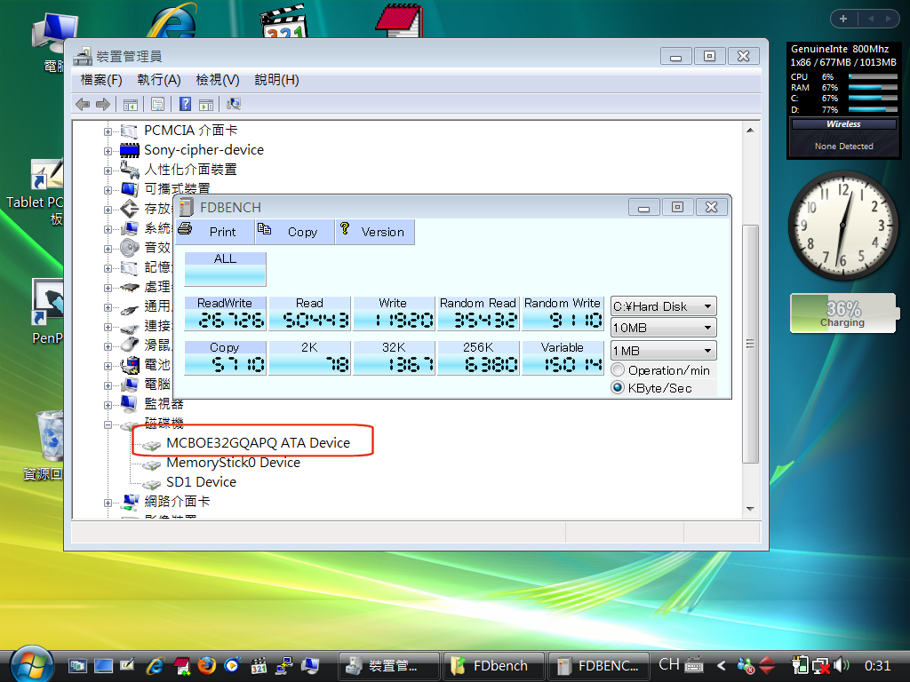Screen dimensions: 910x682
Task: Select the Sony-cipher-device icon in the tree
Action: coord(130,150)
